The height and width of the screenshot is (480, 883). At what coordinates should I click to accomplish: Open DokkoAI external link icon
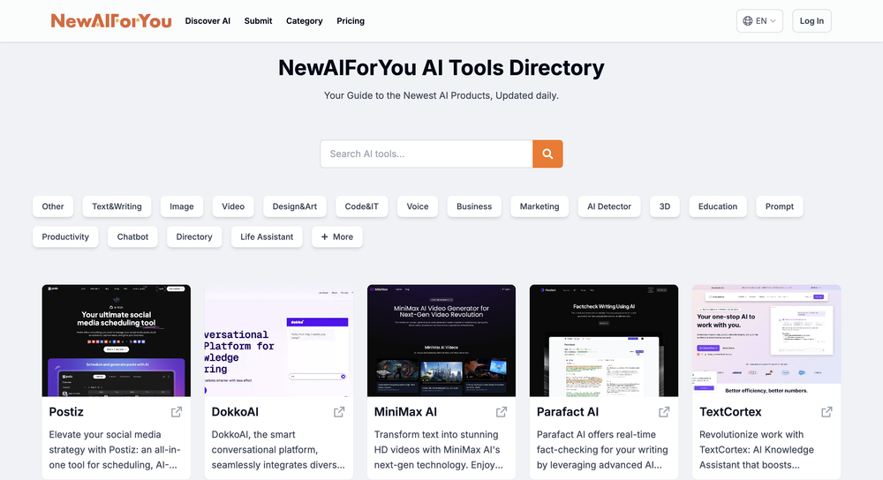(339, 412)
